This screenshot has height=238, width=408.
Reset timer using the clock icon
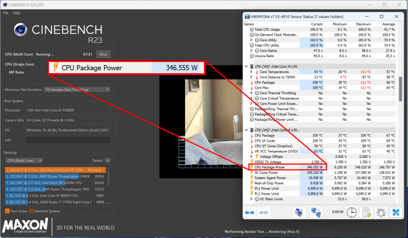coord(351,213)
